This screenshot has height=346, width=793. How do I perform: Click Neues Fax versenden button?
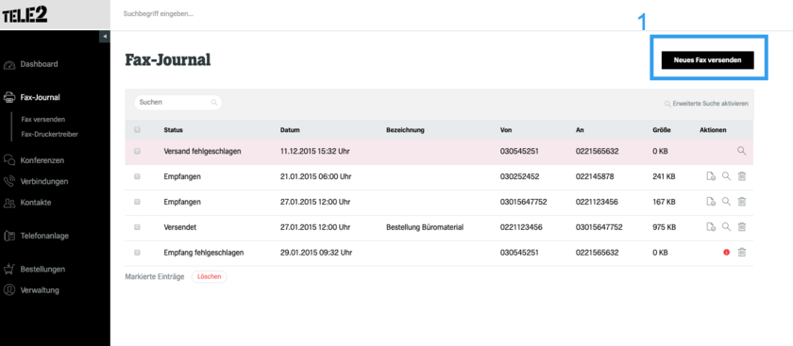[707, 60]
